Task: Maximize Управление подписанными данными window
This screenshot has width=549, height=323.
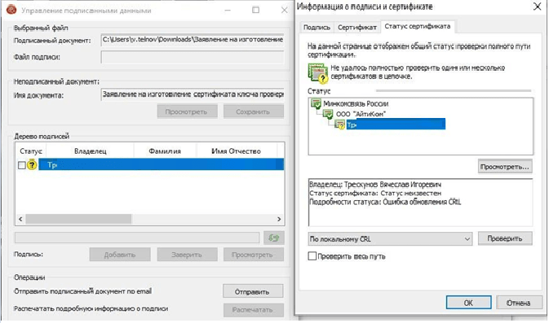Action: click(256, 10)
